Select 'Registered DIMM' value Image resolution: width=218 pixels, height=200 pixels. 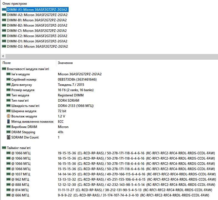point(71,95)
